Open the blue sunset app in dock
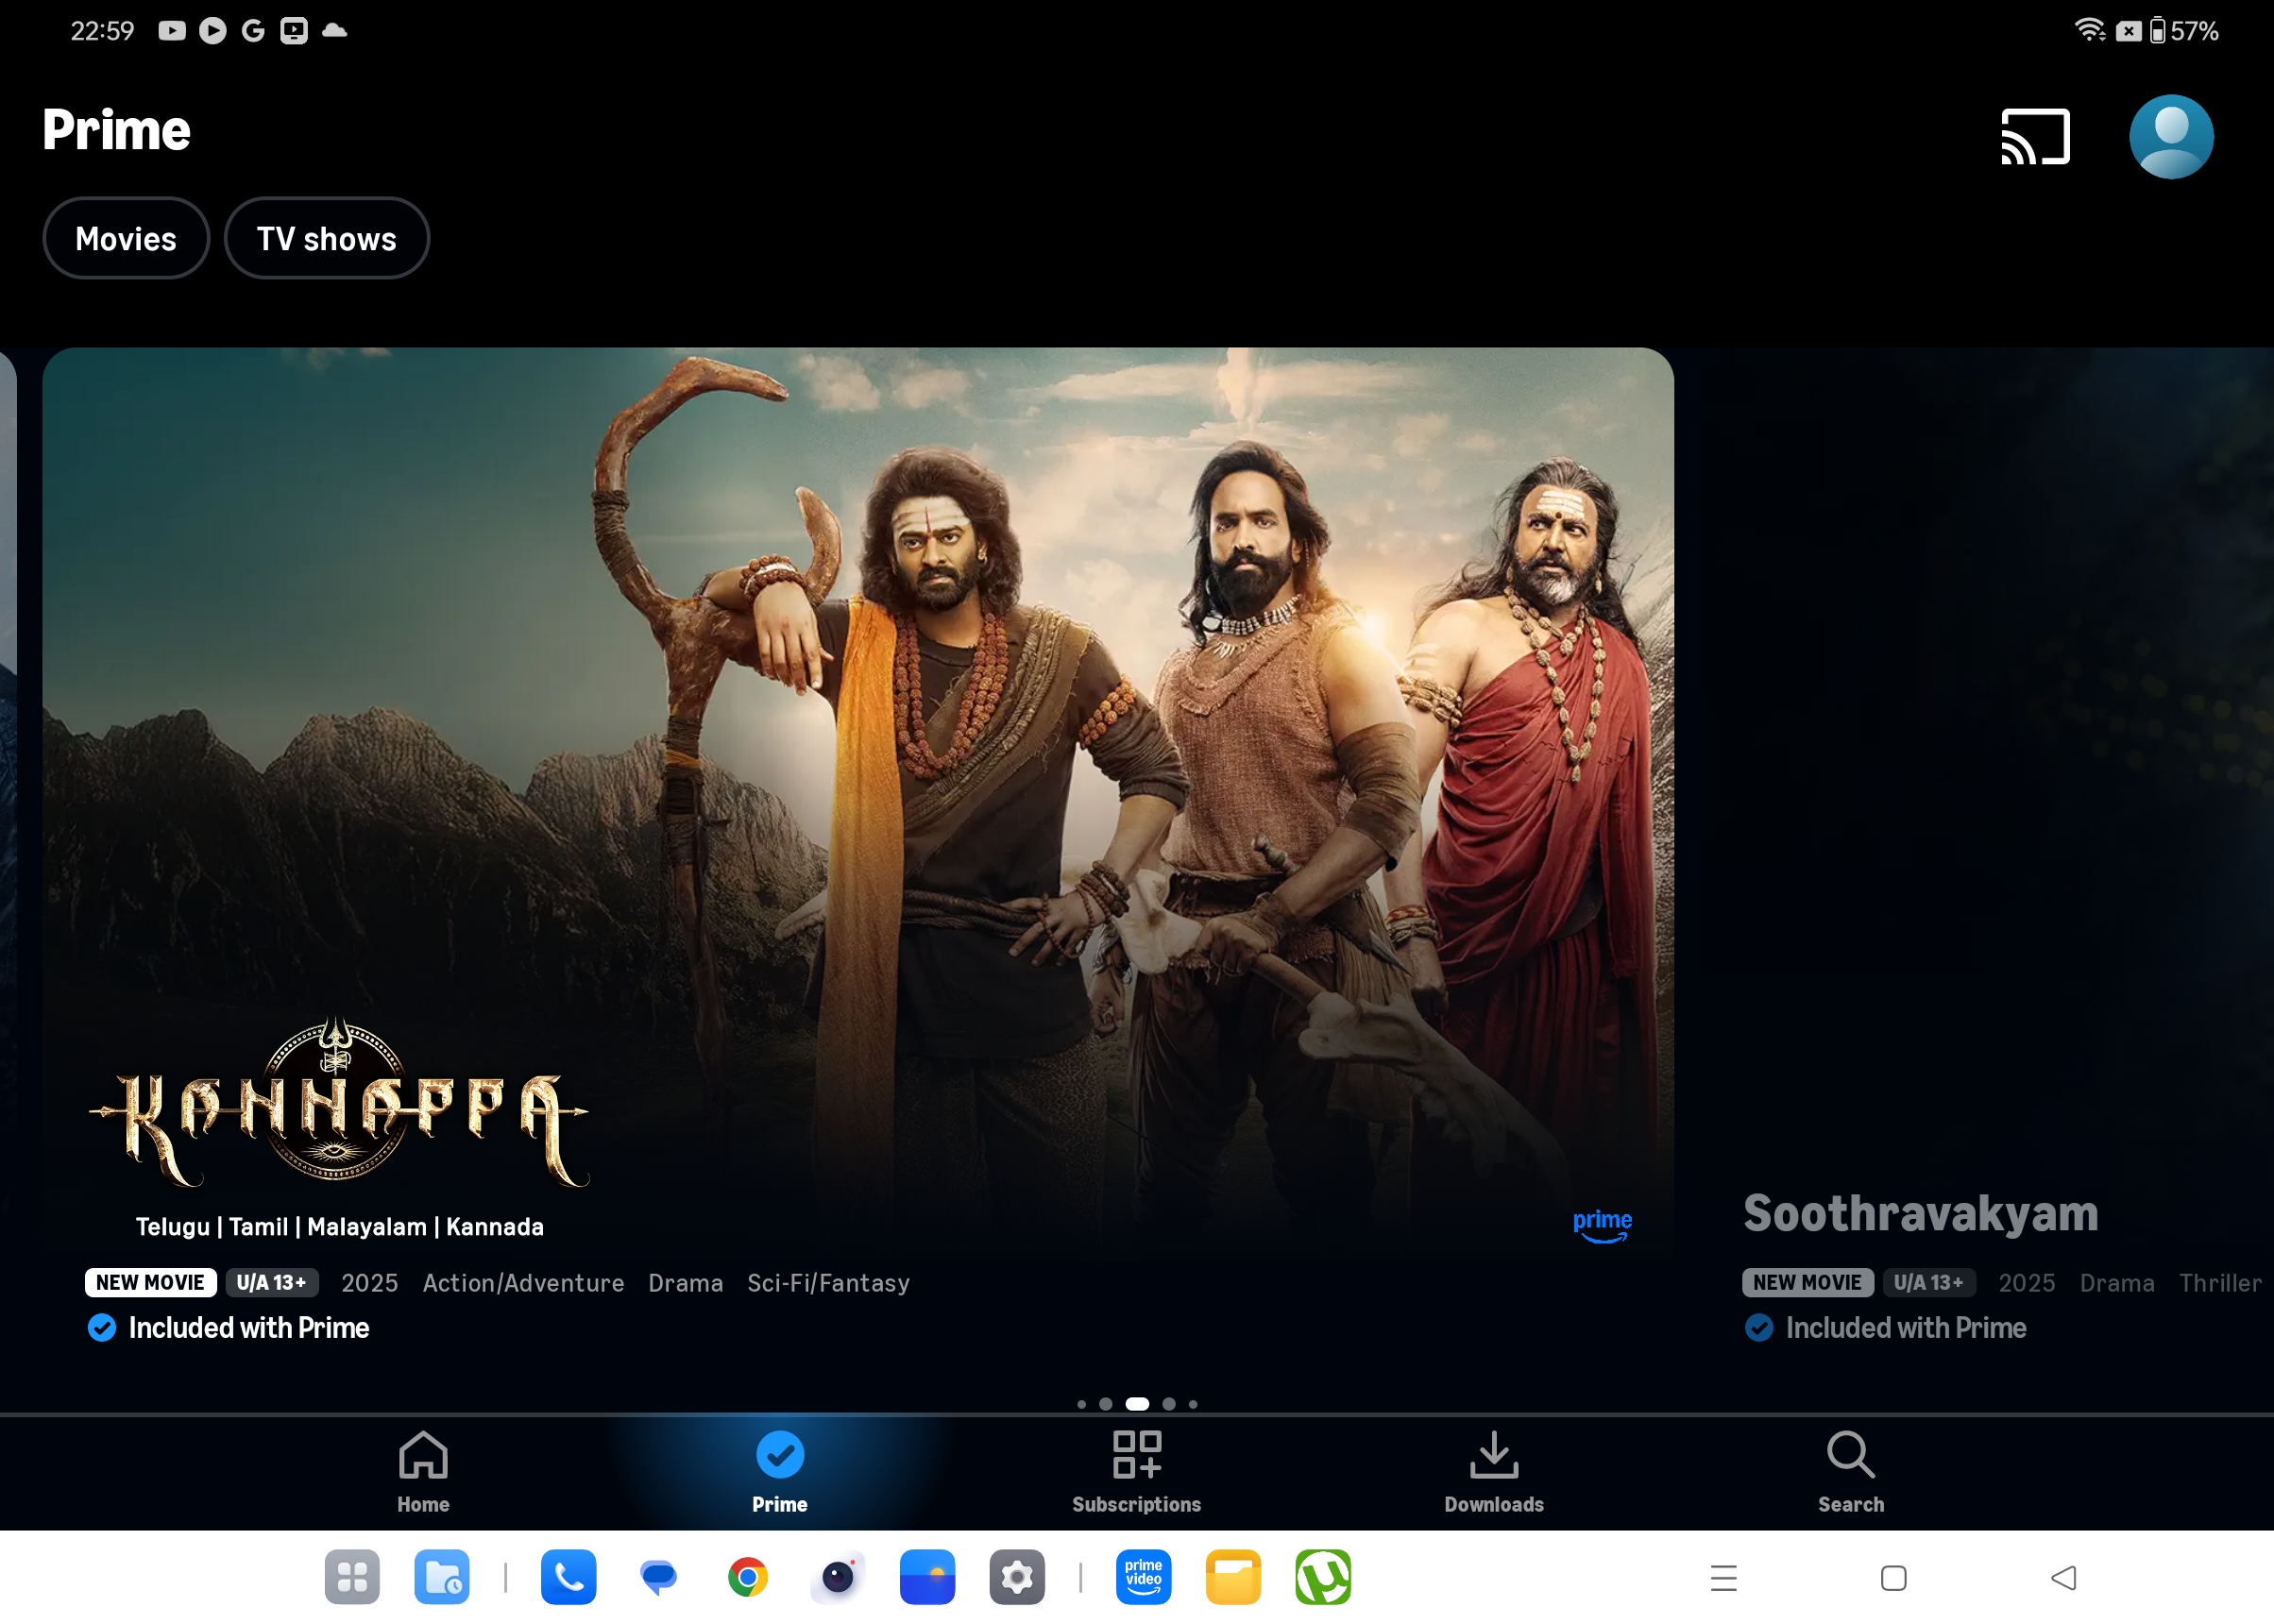This screenshot has width=2274, height=1624. click(x=927, y=1577)
